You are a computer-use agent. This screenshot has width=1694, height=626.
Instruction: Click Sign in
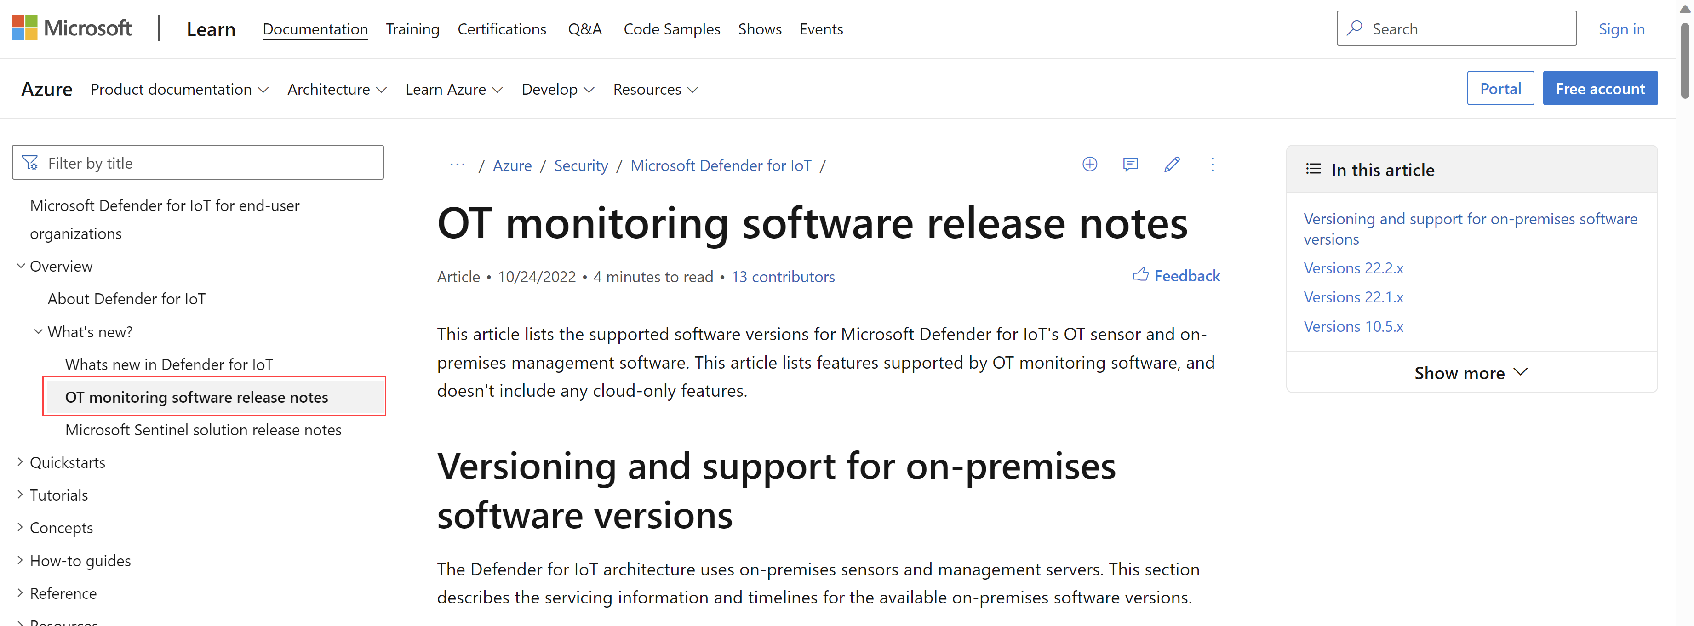1621,29
